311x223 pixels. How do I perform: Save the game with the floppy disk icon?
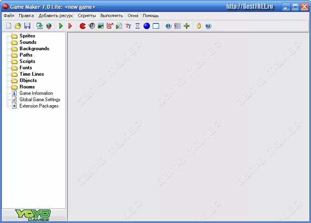pos(28,26)
